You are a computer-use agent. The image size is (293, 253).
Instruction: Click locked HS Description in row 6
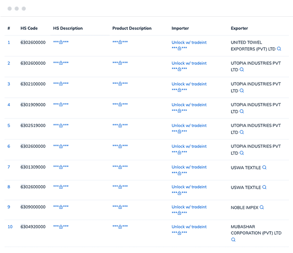pyautogui.click(x=61, y=146)
